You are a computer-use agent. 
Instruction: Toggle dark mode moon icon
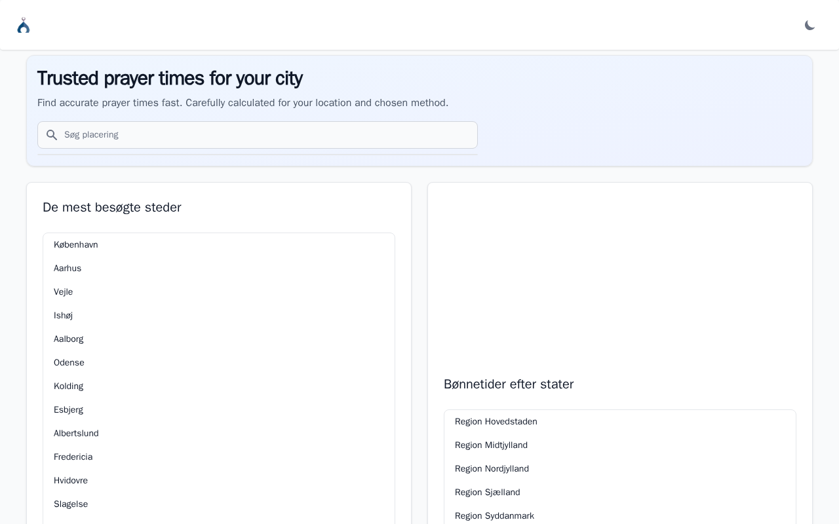810,26
